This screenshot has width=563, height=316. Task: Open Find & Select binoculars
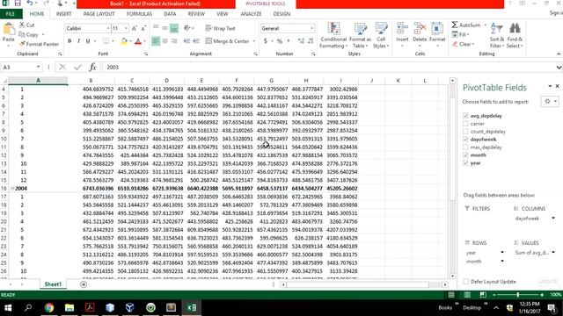(515, 35)
